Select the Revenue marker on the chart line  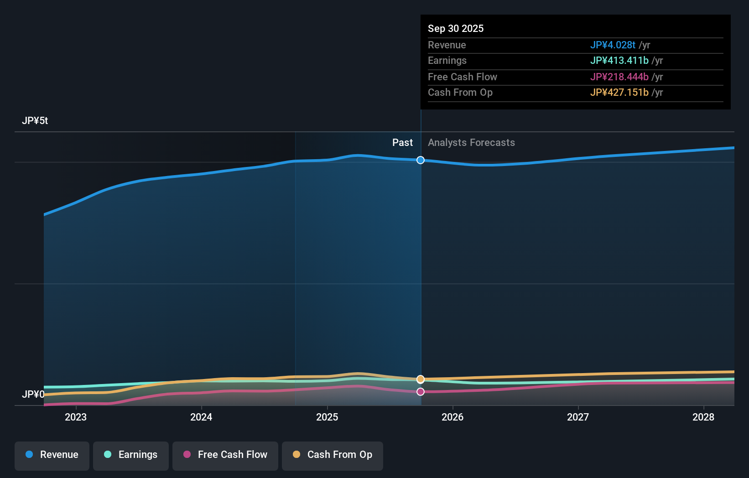[420, 160]
